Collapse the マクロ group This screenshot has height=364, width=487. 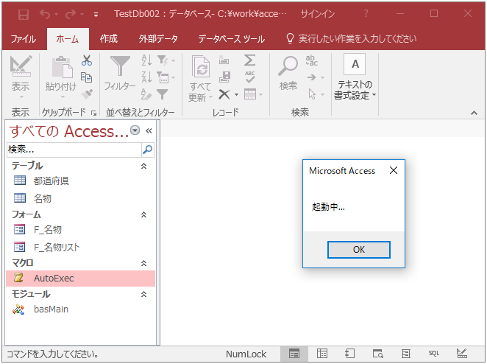pos(143,263)
